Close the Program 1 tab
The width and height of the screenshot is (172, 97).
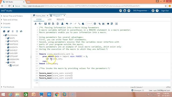(64, 16)
